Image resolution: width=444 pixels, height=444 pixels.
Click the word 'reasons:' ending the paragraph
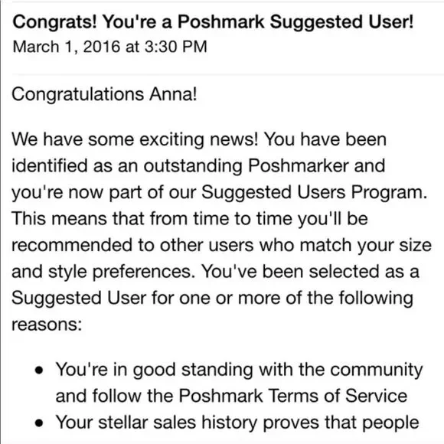click(x=47, y=325)
